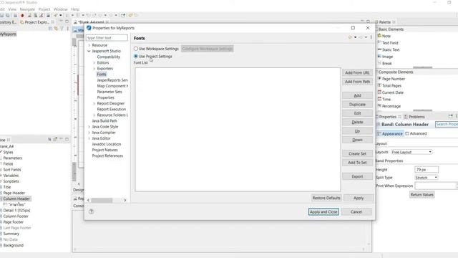458x258 pixels.
Task: Click the Apply button
Action: (x=359, y=198)
